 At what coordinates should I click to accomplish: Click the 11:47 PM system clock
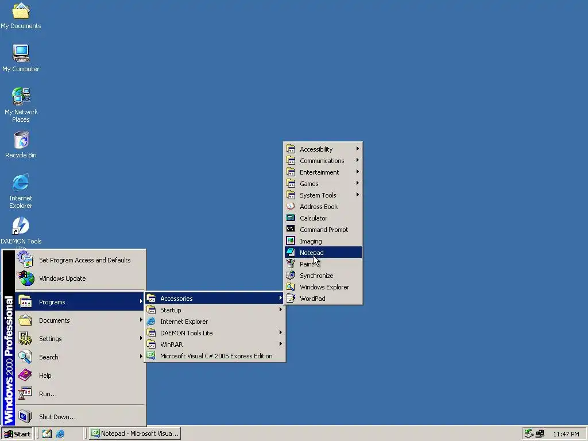click(x=566, y=434)
